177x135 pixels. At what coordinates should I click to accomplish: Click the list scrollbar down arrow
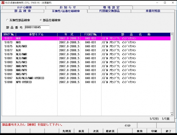click(172, 114)
